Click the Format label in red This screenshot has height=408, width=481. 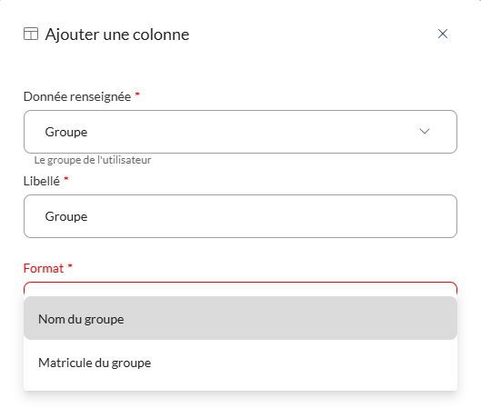(44, 268)
